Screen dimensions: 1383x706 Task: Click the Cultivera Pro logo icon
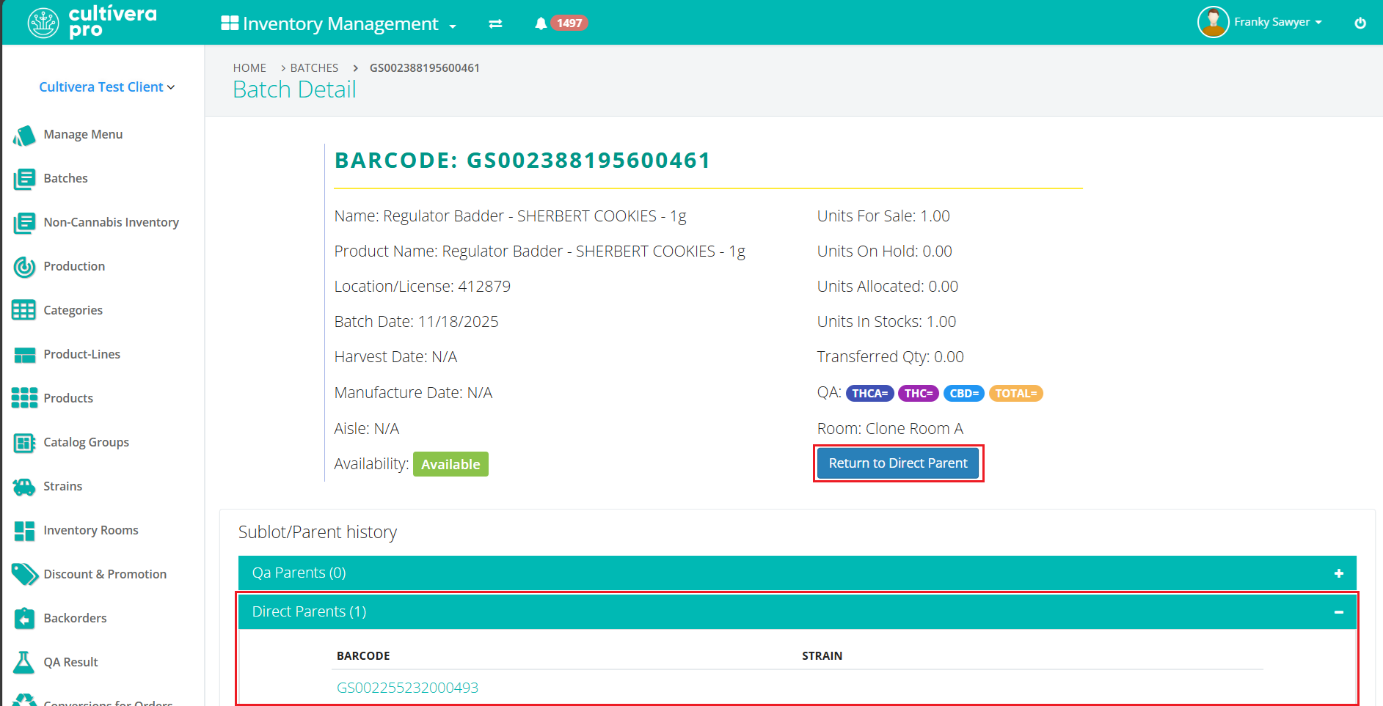point(43,23)
